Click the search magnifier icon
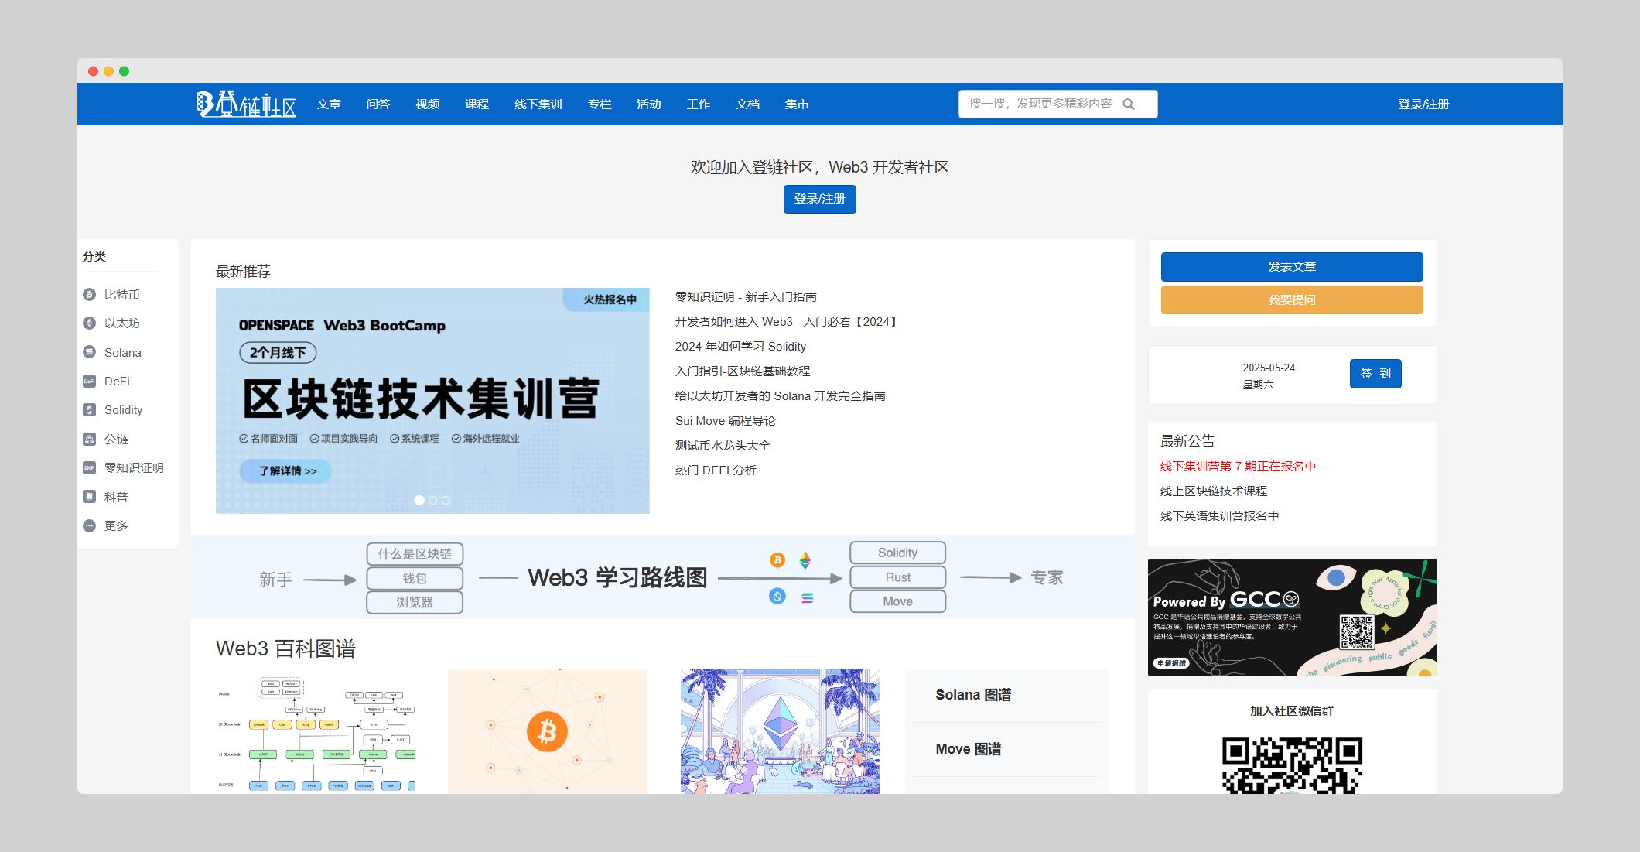 1129,104
